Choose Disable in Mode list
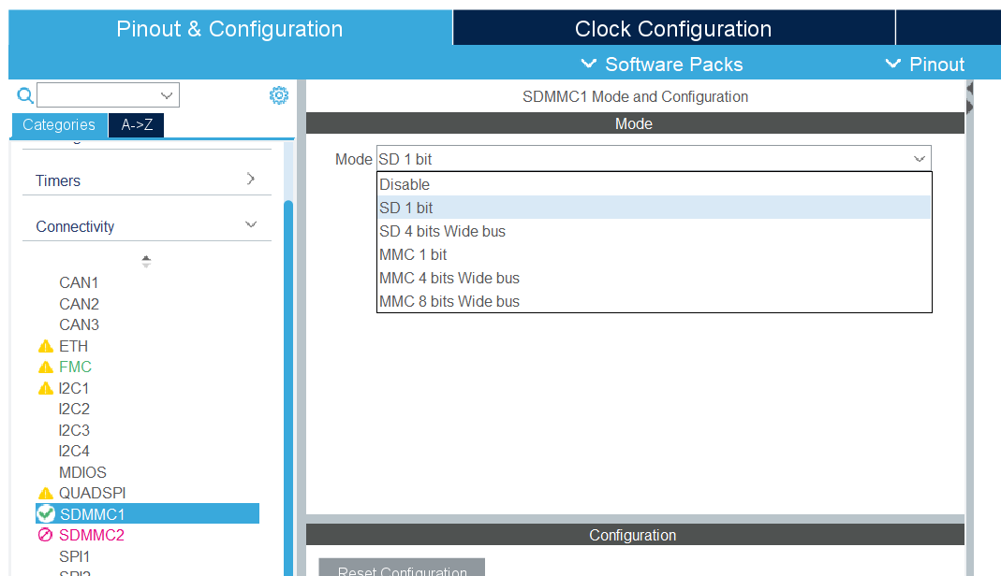 (654, 184)
